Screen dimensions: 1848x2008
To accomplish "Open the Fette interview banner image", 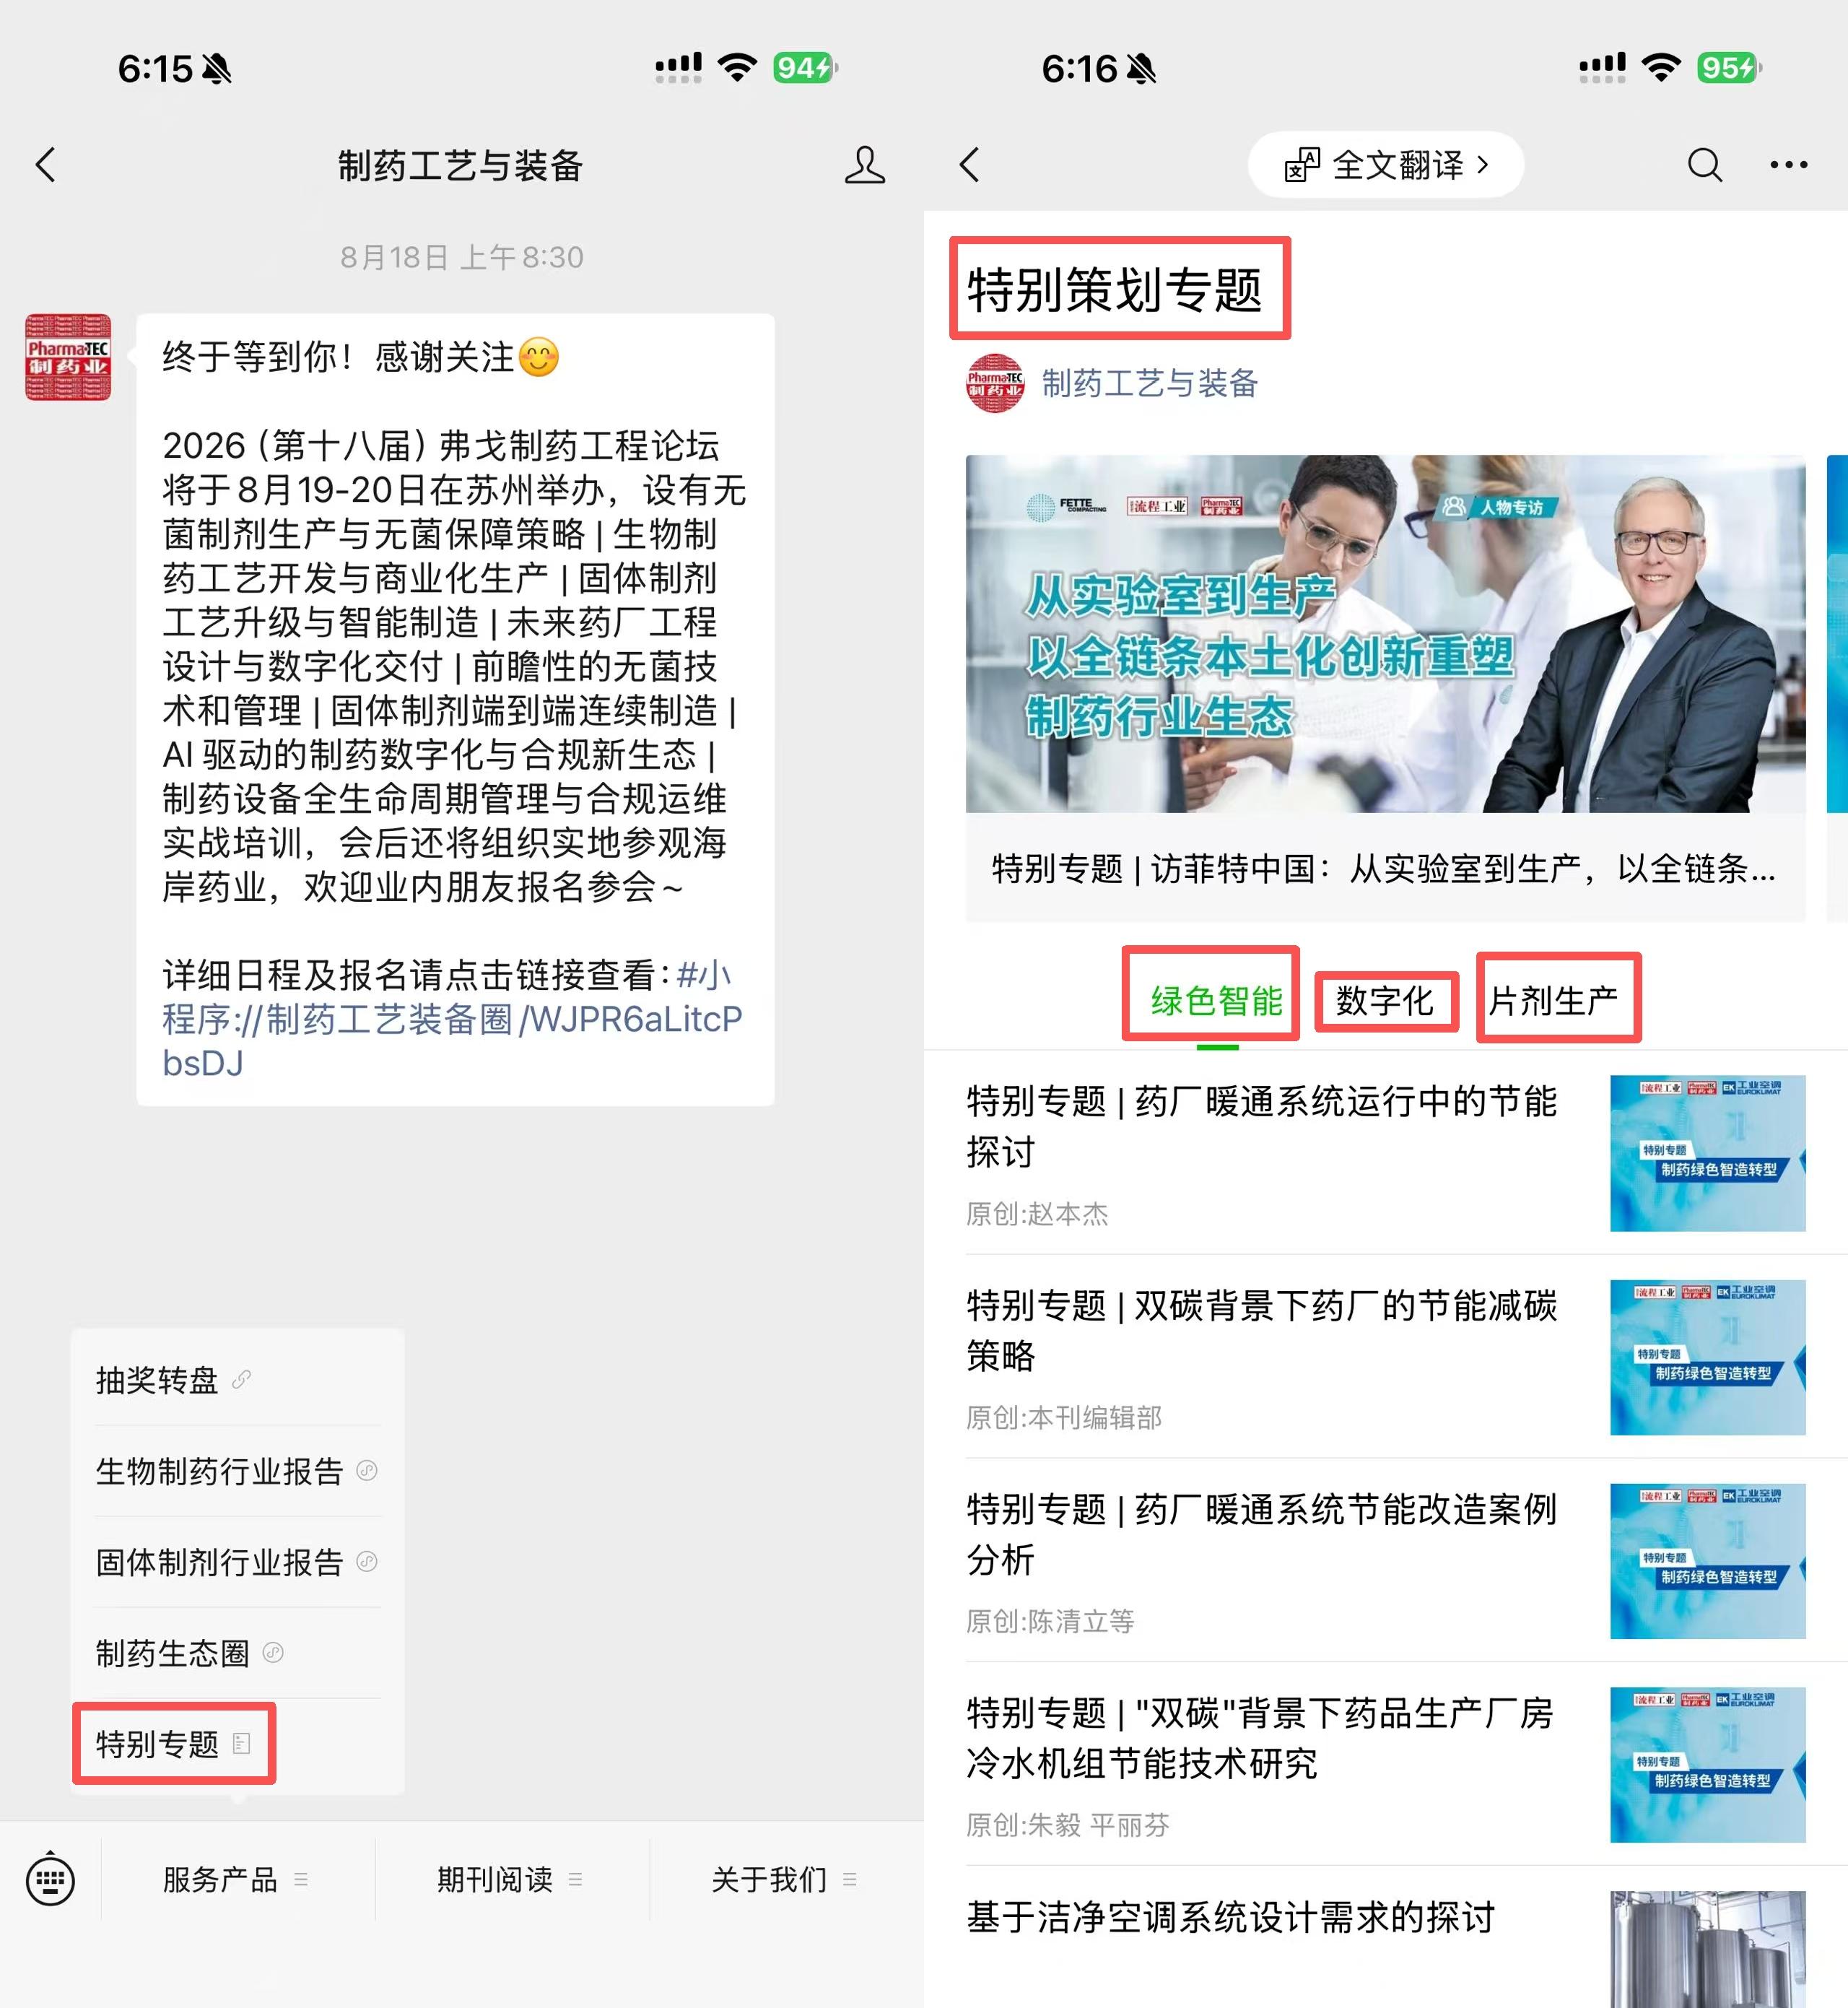I will tap(1385, 634).
